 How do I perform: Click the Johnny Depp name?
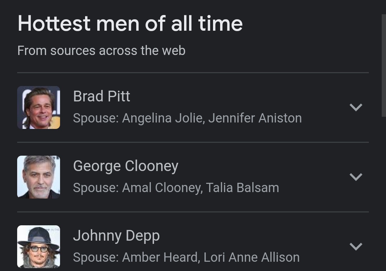coord(117,236)
